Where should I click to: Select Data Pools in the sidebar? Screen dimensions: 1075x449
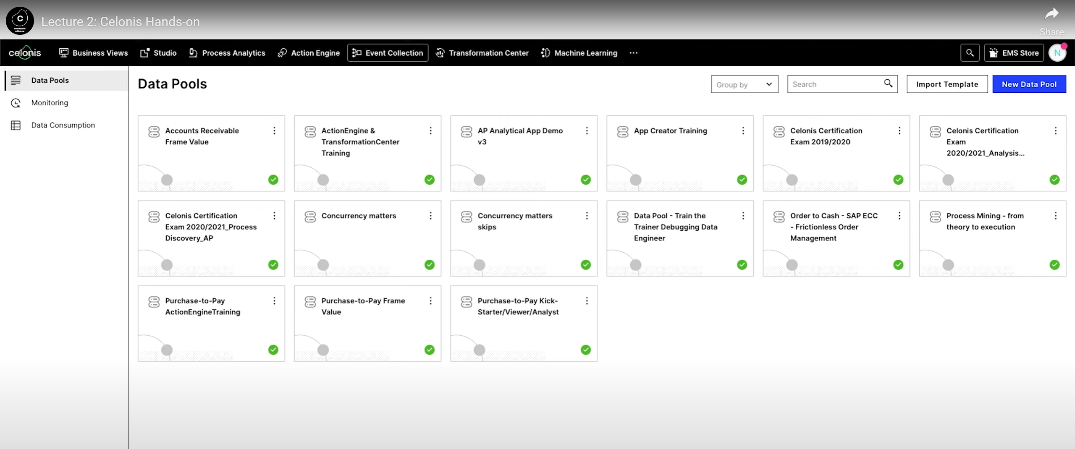66,80
